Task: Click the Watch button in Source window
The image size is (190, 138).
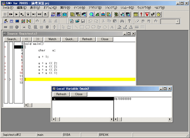Action: 52,39
